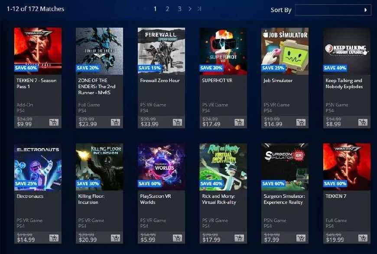This screenshot has width=377, height=254.
Task: Click cart icon for Firewall Zero Hour
Action: 177,122
